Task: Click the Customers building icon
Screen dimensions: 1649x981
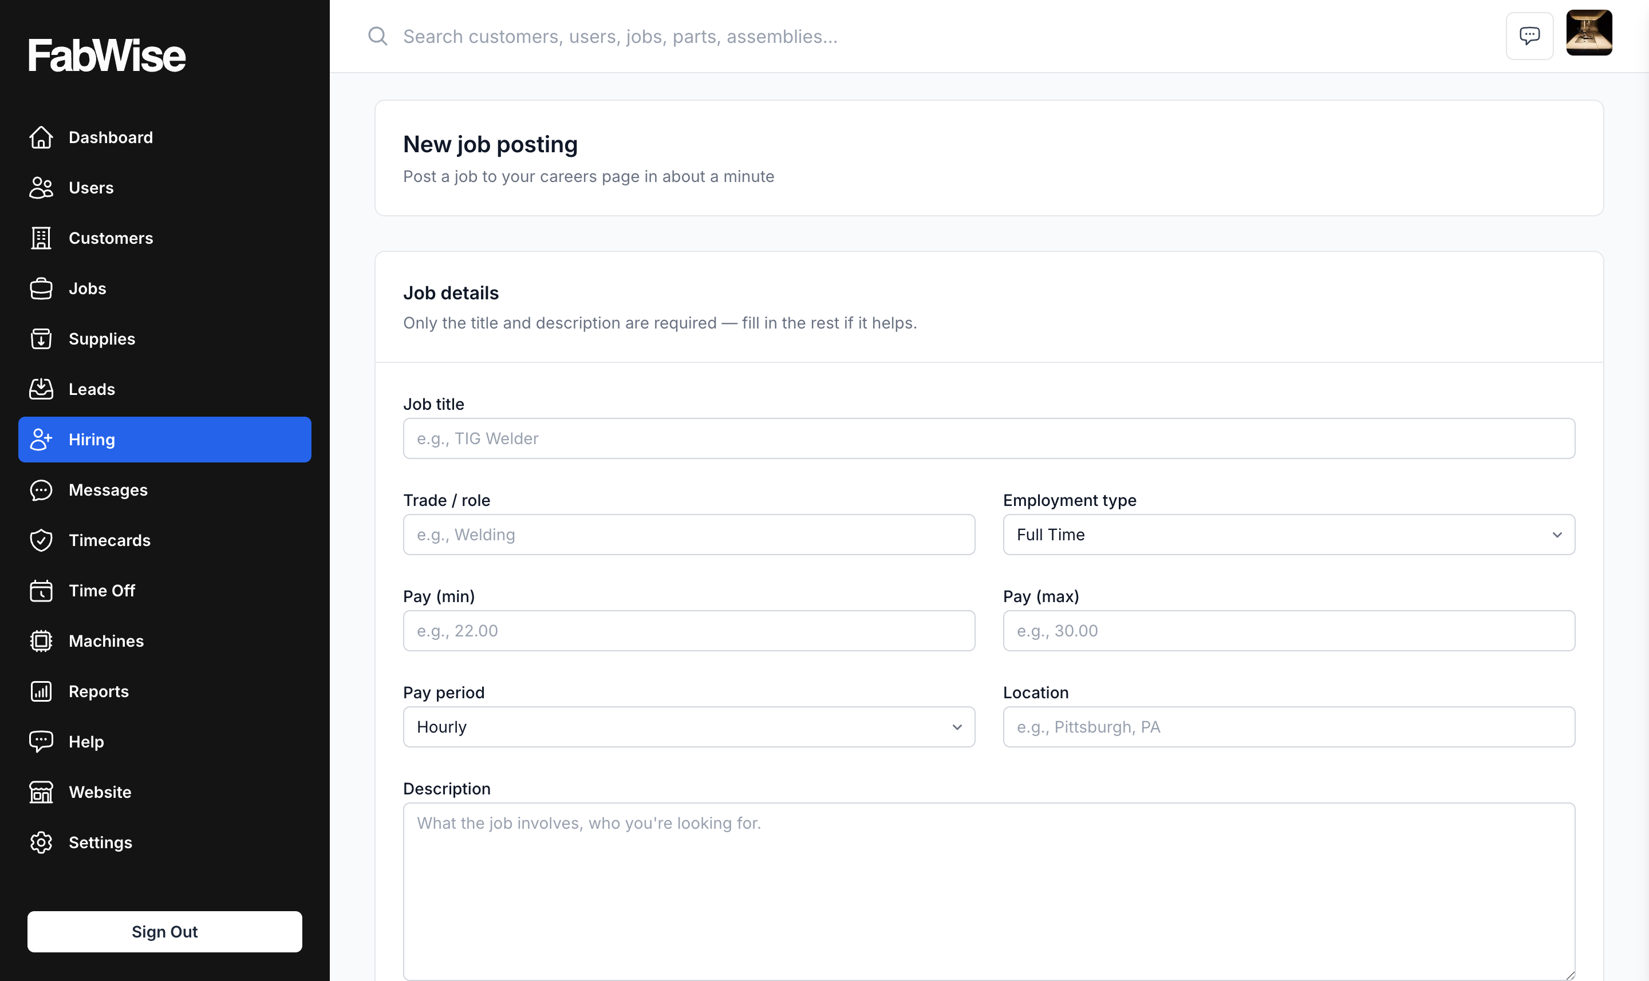Action: (41, 238)
